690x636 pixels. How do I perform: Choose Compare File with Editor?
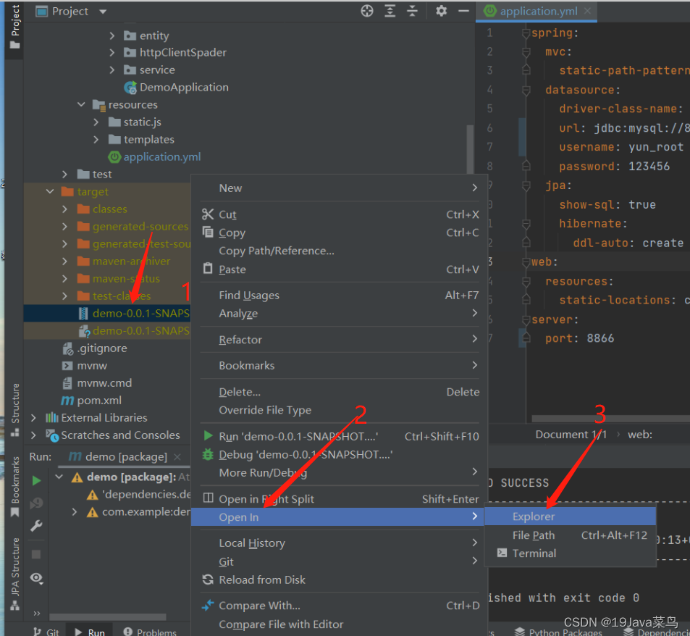tap(340, 624)
